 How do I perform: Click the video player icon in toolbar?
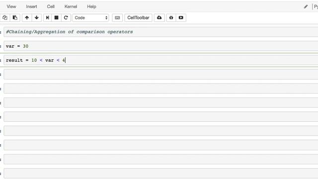point(181,18)
